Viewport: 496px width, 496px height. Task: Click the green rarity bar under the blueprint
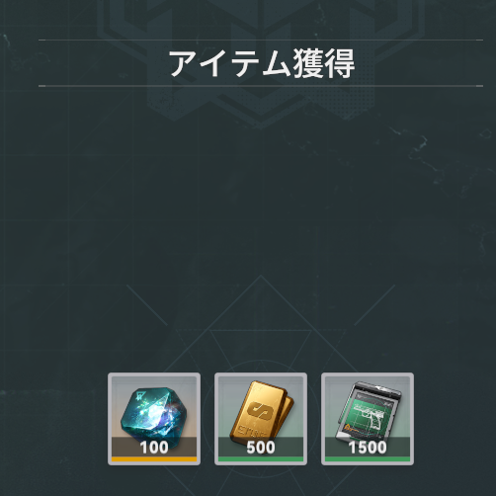[x=368, y=459]
